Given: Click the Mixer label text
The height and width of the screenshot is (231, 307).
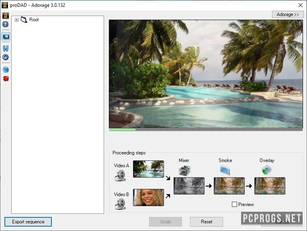Looking at the screenshot, I should (x=184, y=160).
